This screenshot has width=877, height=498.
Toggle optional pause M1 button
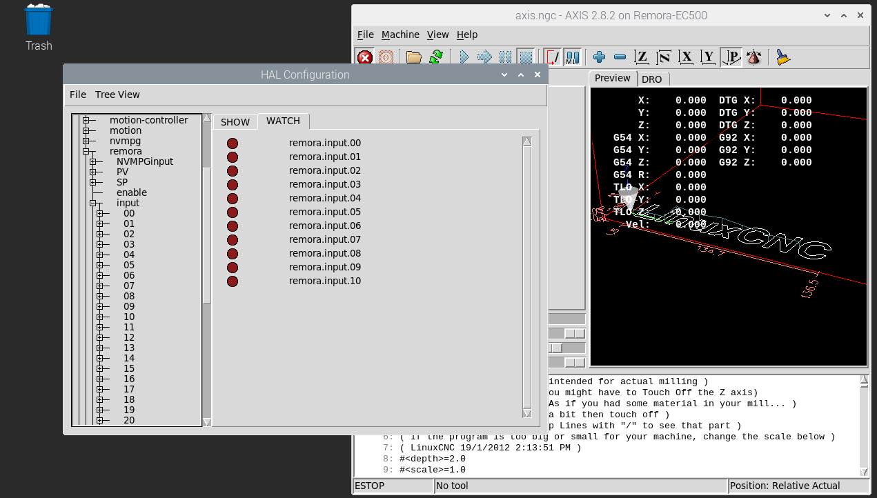pyautogui.click(x=572, y=57)
